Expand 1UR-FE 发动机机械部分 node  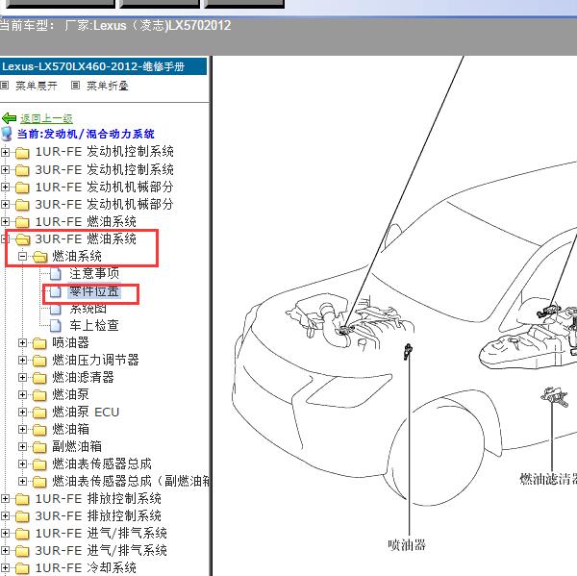(5, 187)
